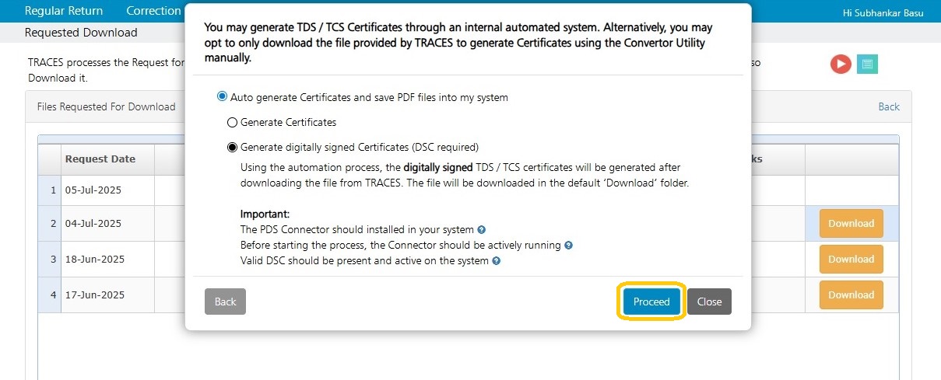The width and height of the screenshot is (941, 380).
Task: Click help icon beside Valid DSC line
Action: click(496, 261)
